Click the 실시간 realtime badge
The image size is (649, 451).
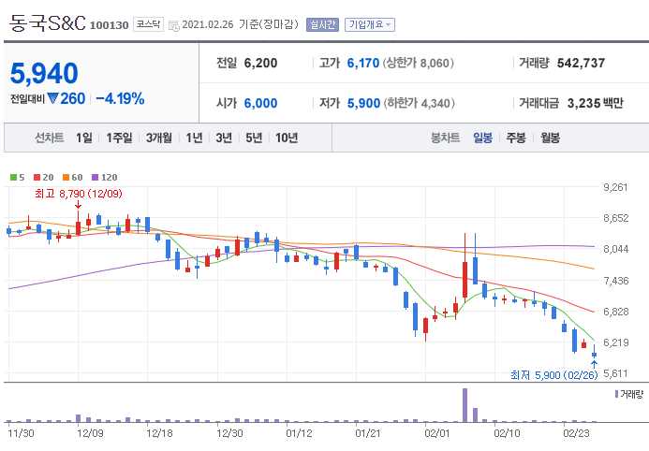click(x=322, y=24)
